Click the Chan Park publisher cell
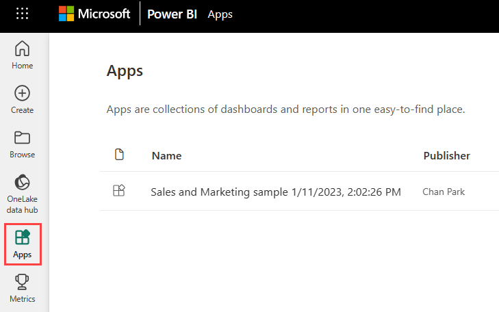 [x=444, y=192]
